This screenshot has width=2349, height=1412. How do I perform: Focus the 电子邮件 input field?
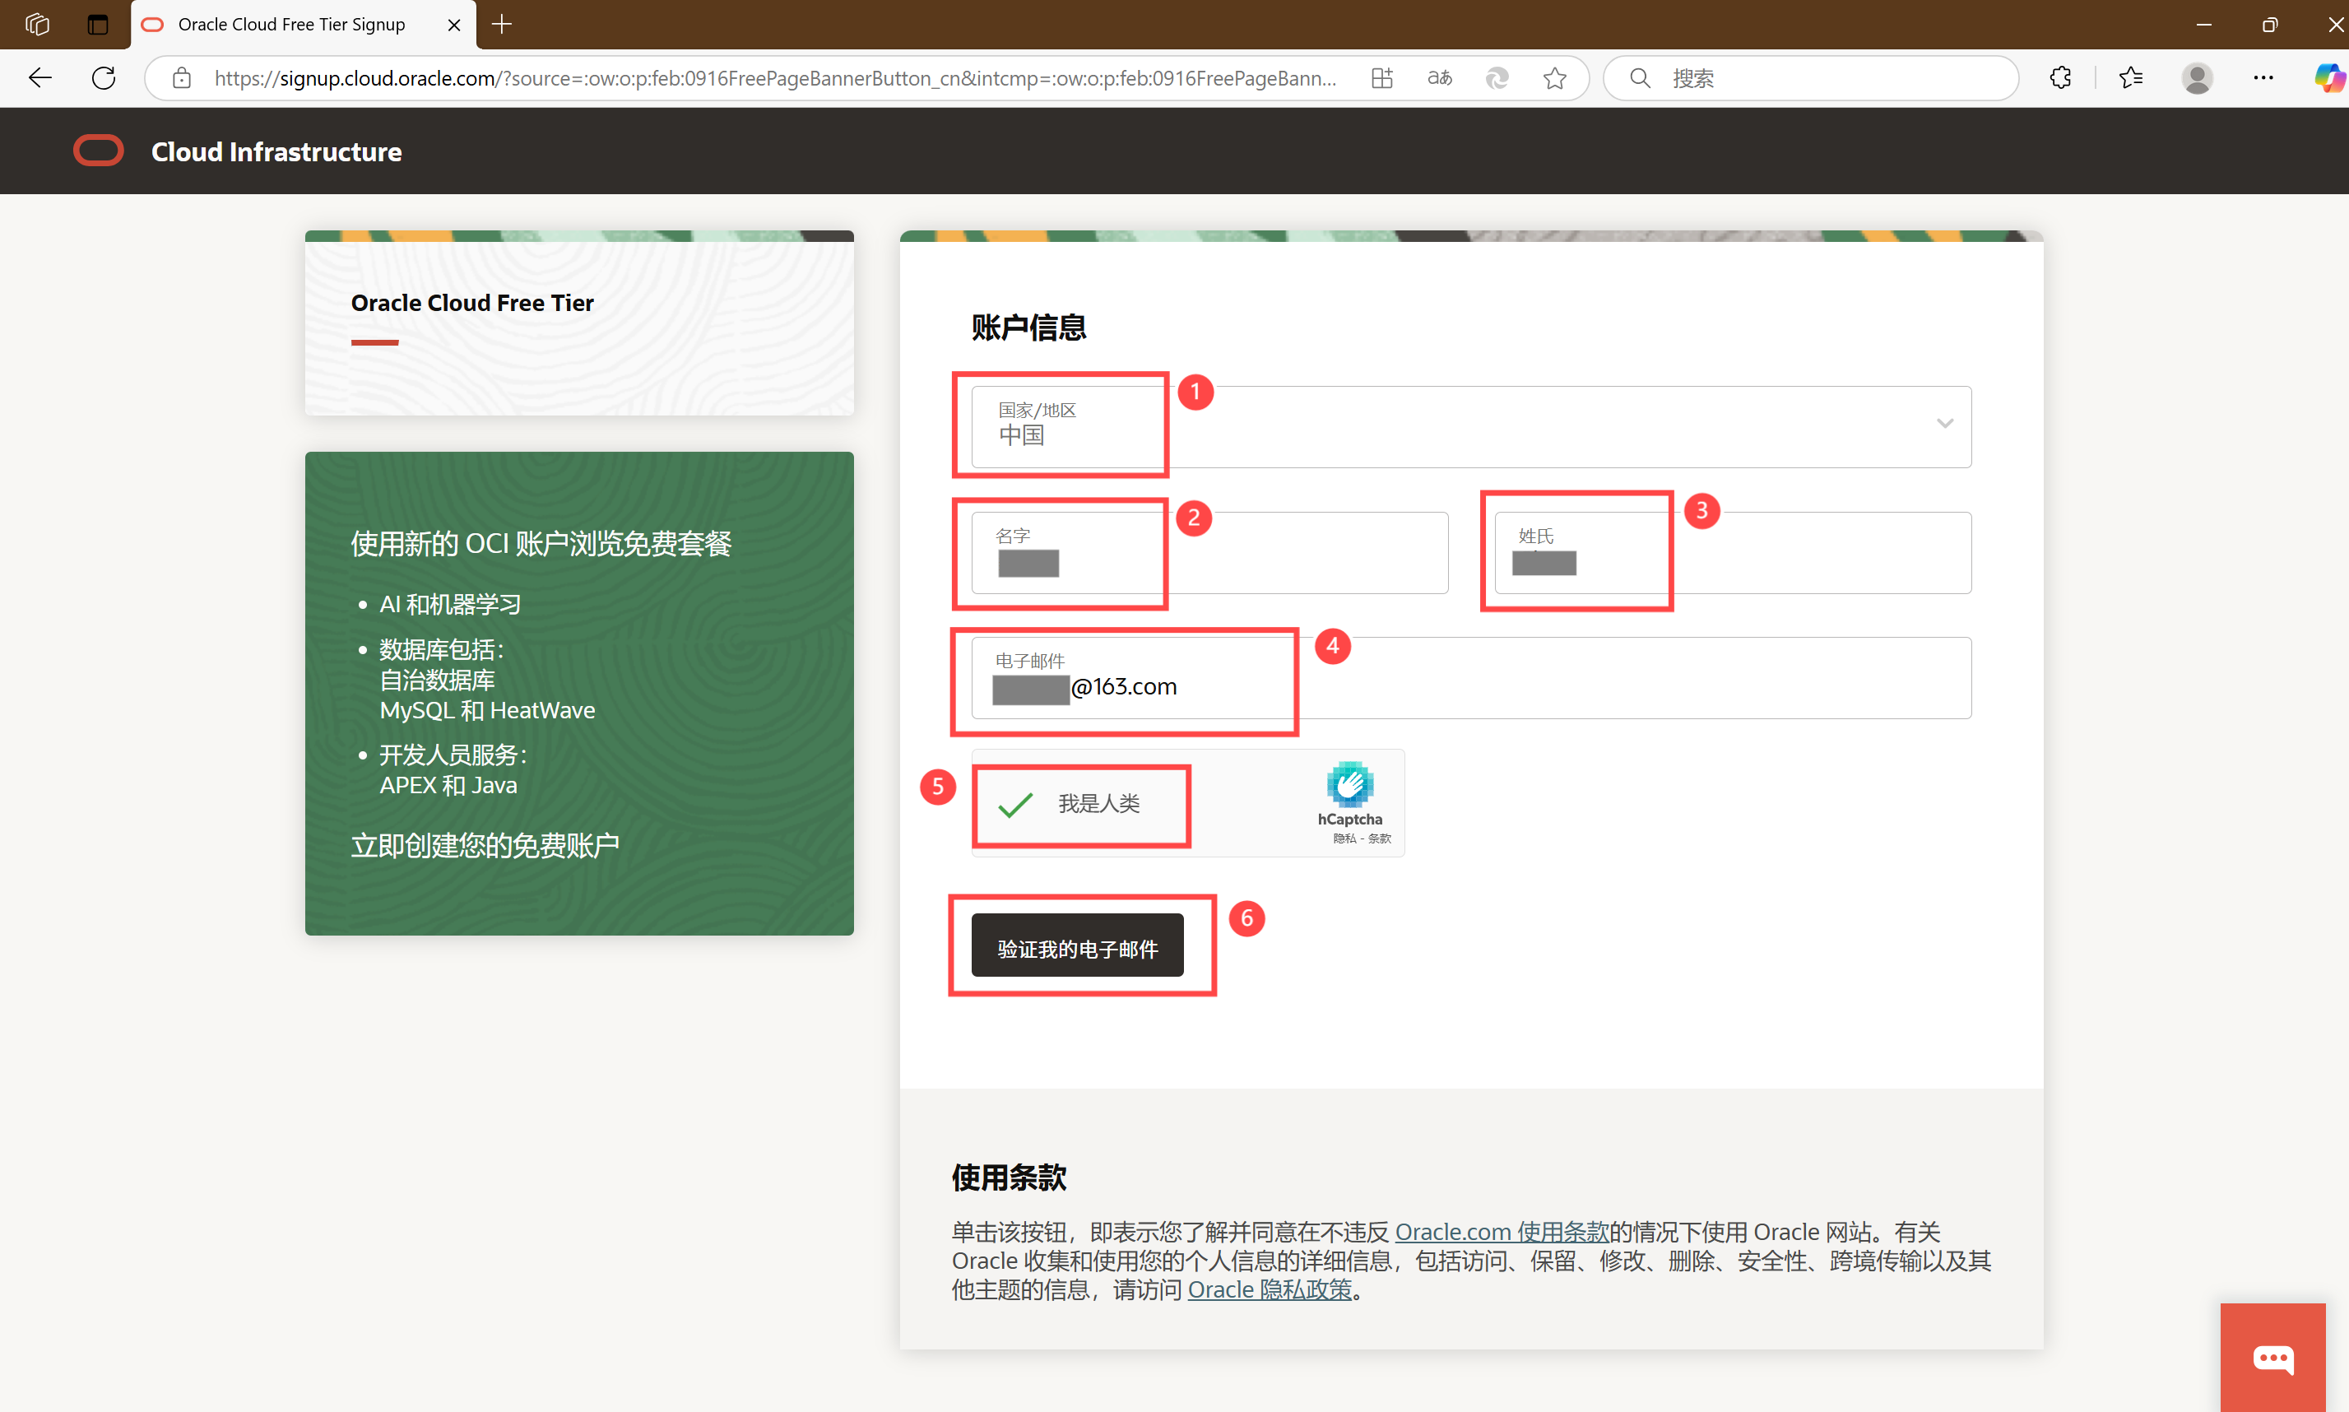1471,677
